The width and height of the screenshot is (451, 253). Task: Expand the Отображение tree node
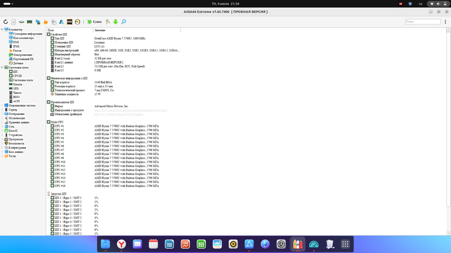2,114
